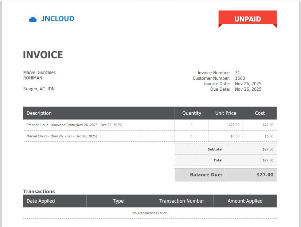This screenshot has width=301, height=227.
Task: Select the INVOICE heading
Action: click(x=43, y=55)
